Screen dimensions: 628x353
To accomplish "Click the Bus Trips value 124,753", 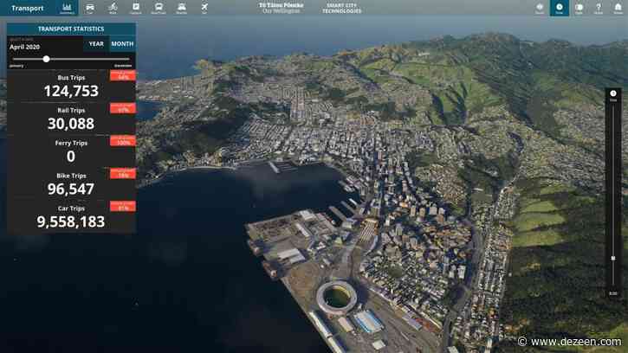I will [71, 91].
